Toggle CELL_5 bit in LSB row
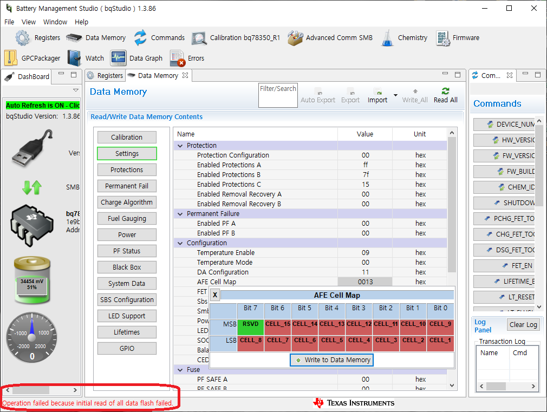Viewport: 547px width, 412px height. [332, 343]
